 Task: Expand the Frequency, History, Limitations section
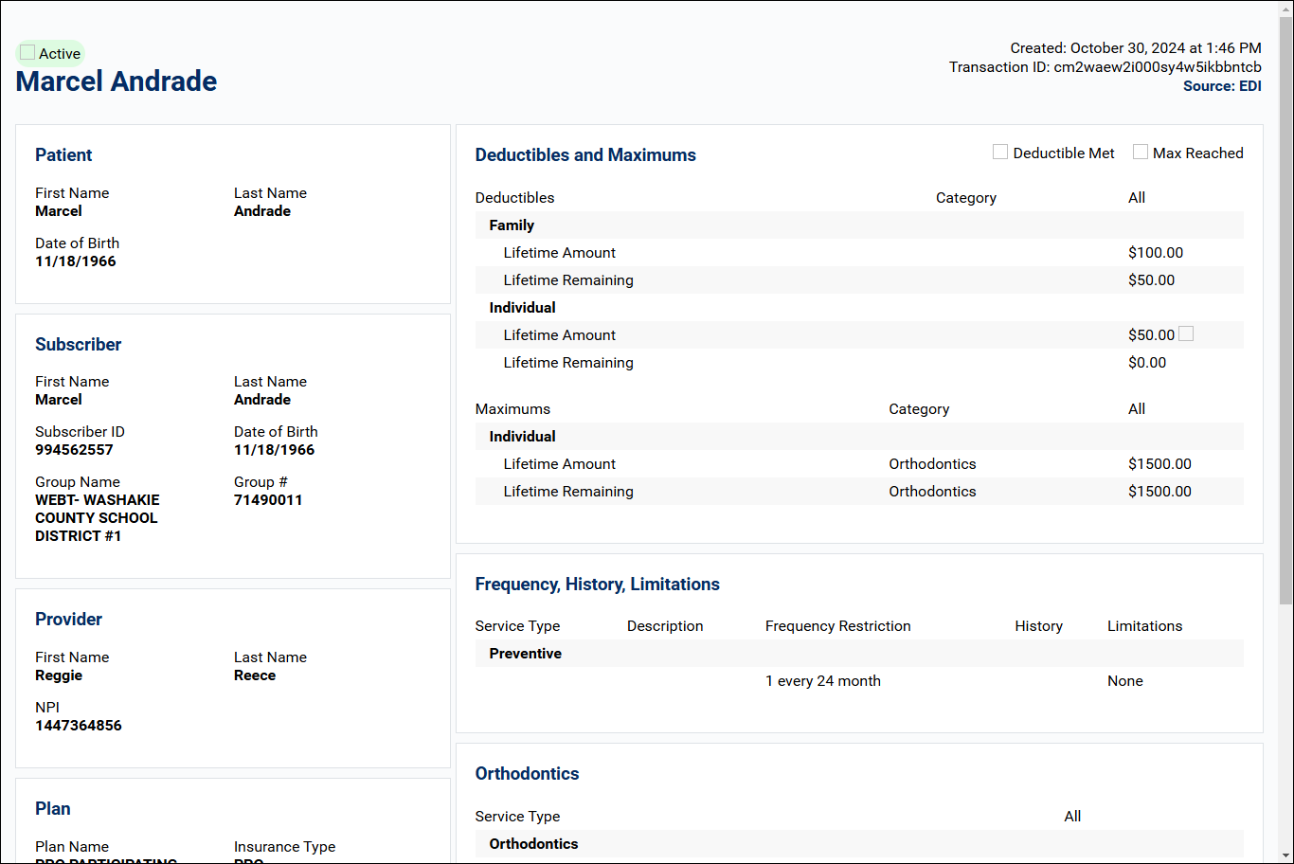click(597, 585)
